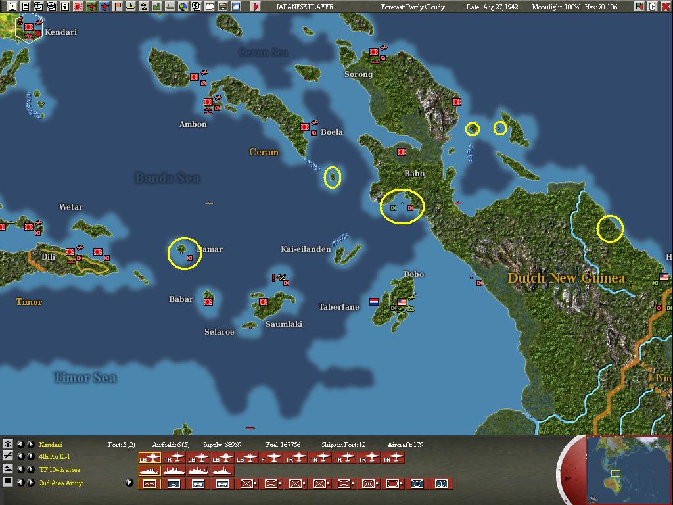This screenshot has height=505, width=673.
Task: Click the Supply: 68969 value
Action: click(x=222, y=445)
